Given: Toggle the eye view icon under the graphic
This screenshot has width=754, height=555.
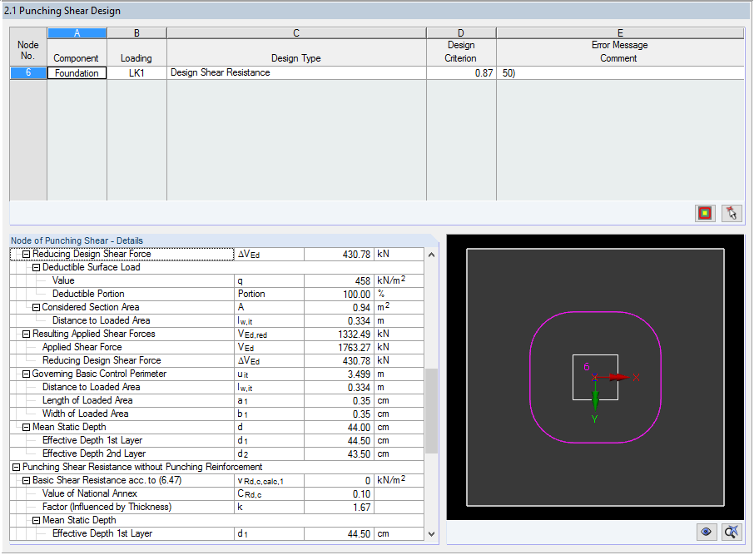Looking at the screenshot, I should (706, 532).
